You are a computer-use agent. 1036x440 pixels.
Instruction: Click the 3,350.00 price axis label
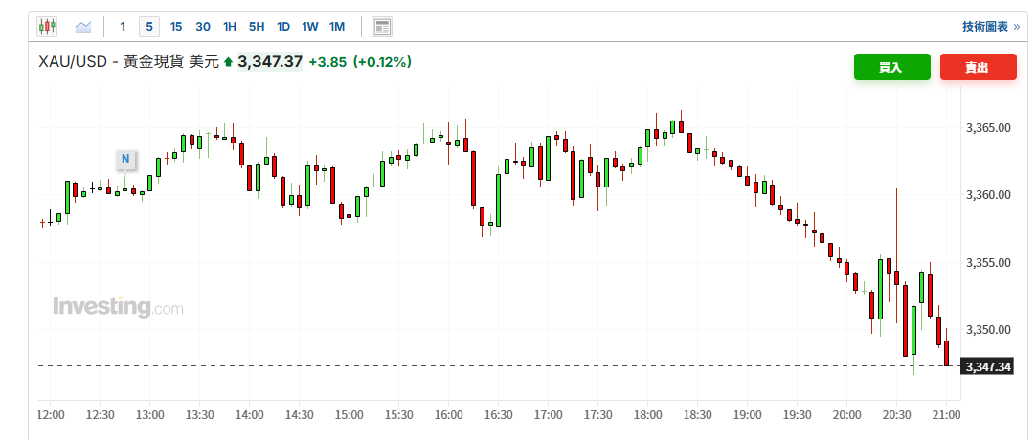[x=988, y=330]
